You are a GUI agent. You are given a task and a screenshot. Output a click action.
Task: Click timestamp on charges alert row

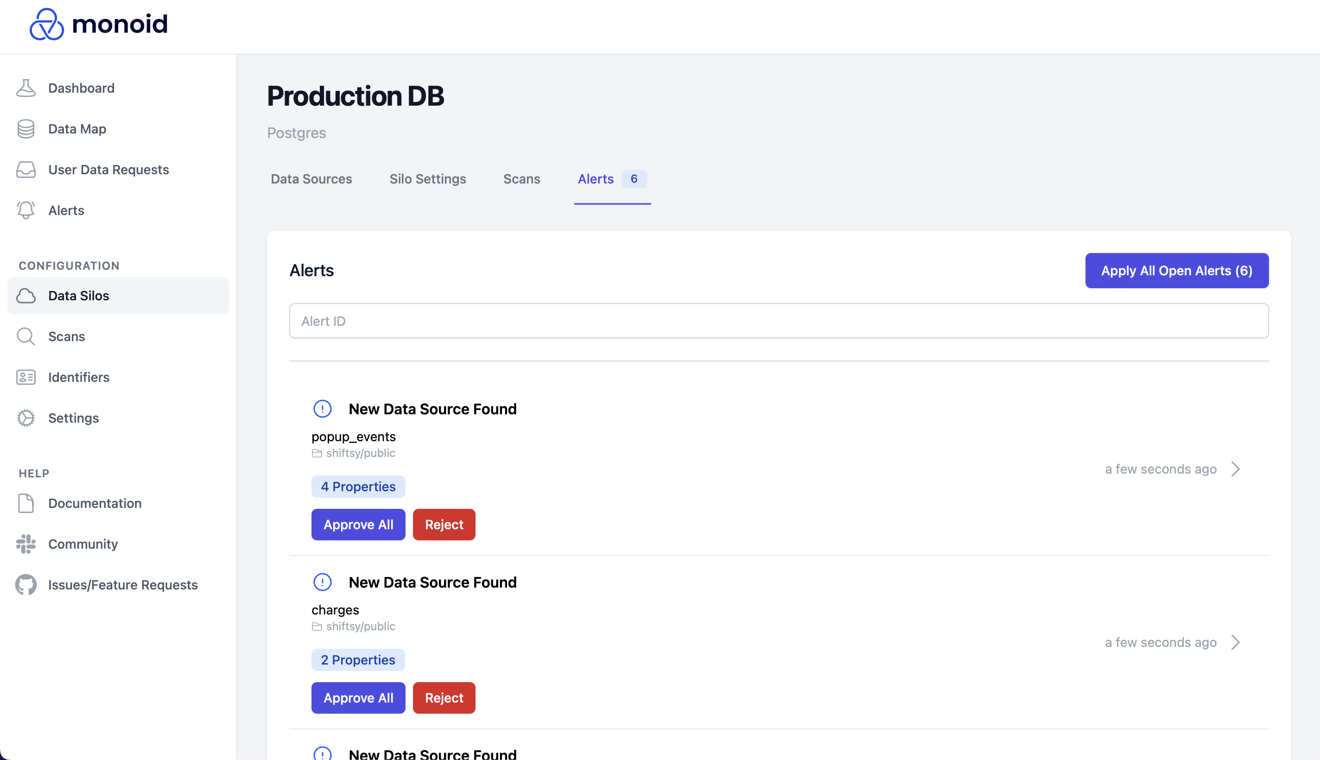click(x=1160, y=642)
